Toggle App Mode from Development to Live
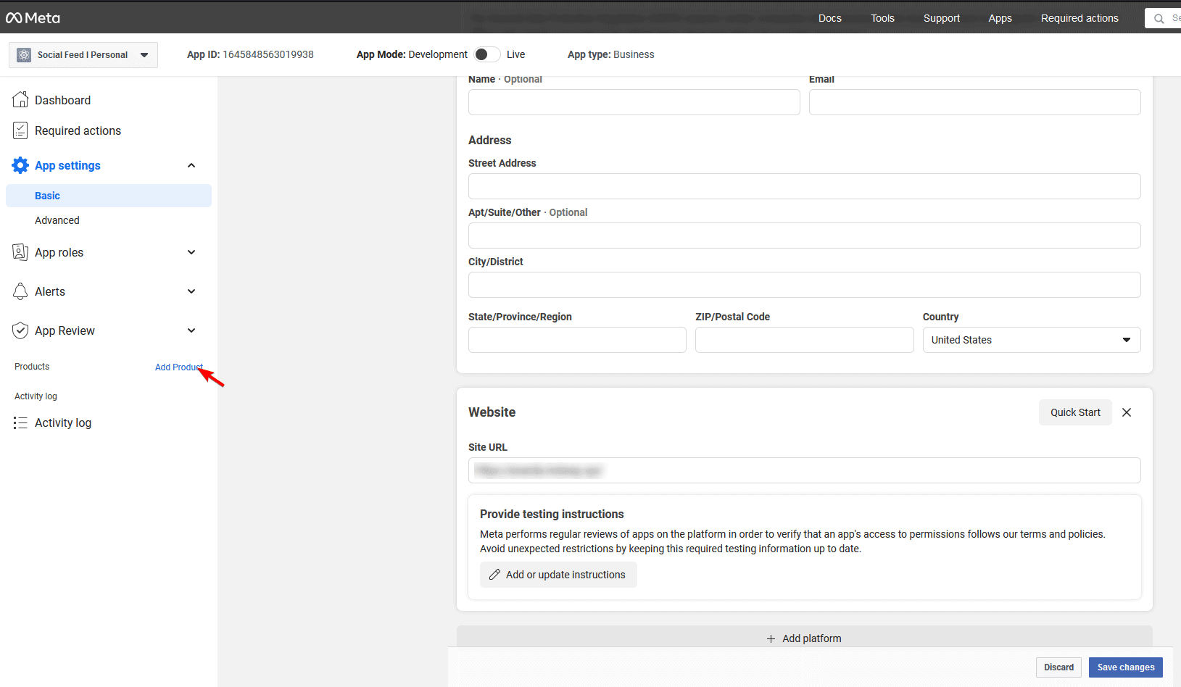 tap(486, 54)
